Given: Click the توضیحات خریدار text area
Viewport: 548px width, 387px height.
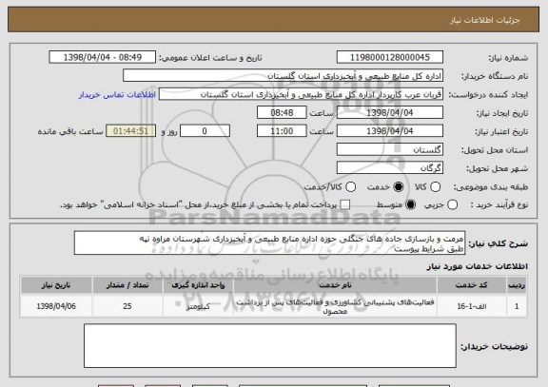Looking at the screenshot, I should [x=270, y=346].
